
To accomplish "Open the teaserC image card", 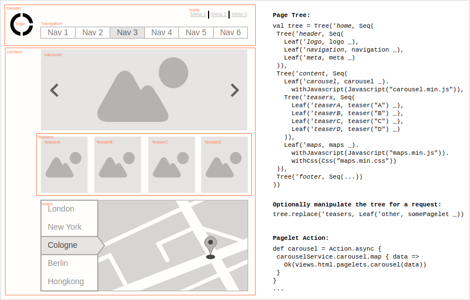I will pyautogui.click(x=172, y=165).
